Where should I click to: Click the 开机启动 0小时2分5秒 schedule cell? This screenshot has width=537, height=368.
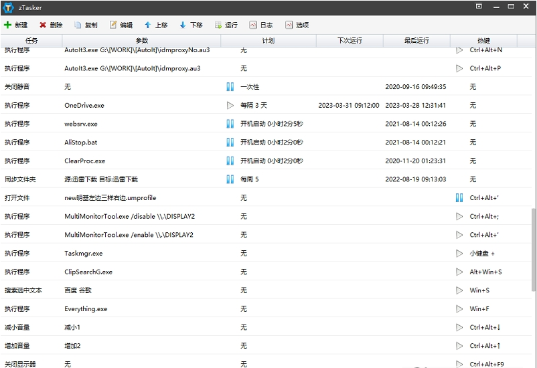click(272, 124)
